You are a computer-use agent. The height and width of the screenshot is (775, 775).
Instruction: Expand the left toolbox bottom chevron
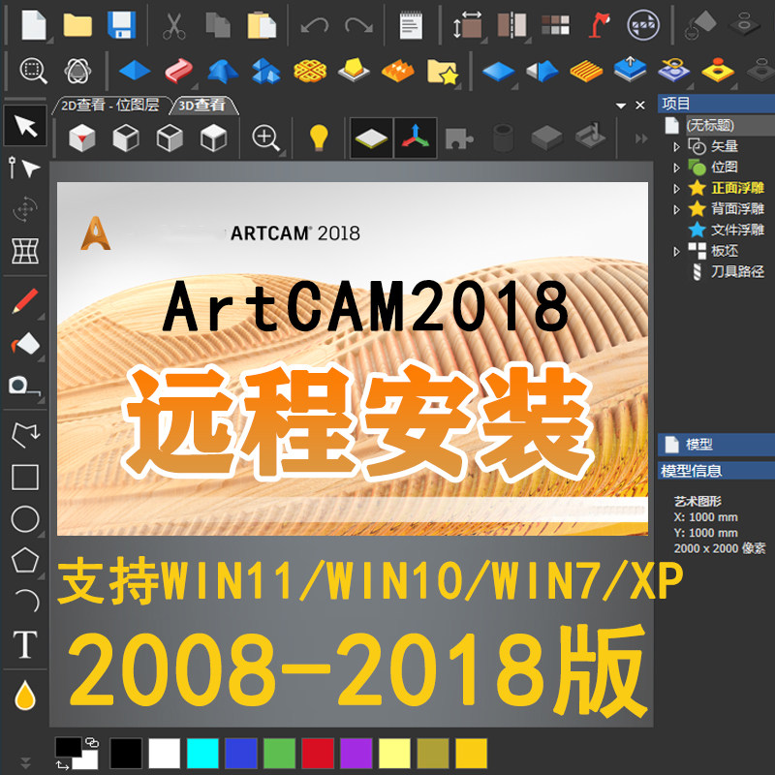coord(25,762)
